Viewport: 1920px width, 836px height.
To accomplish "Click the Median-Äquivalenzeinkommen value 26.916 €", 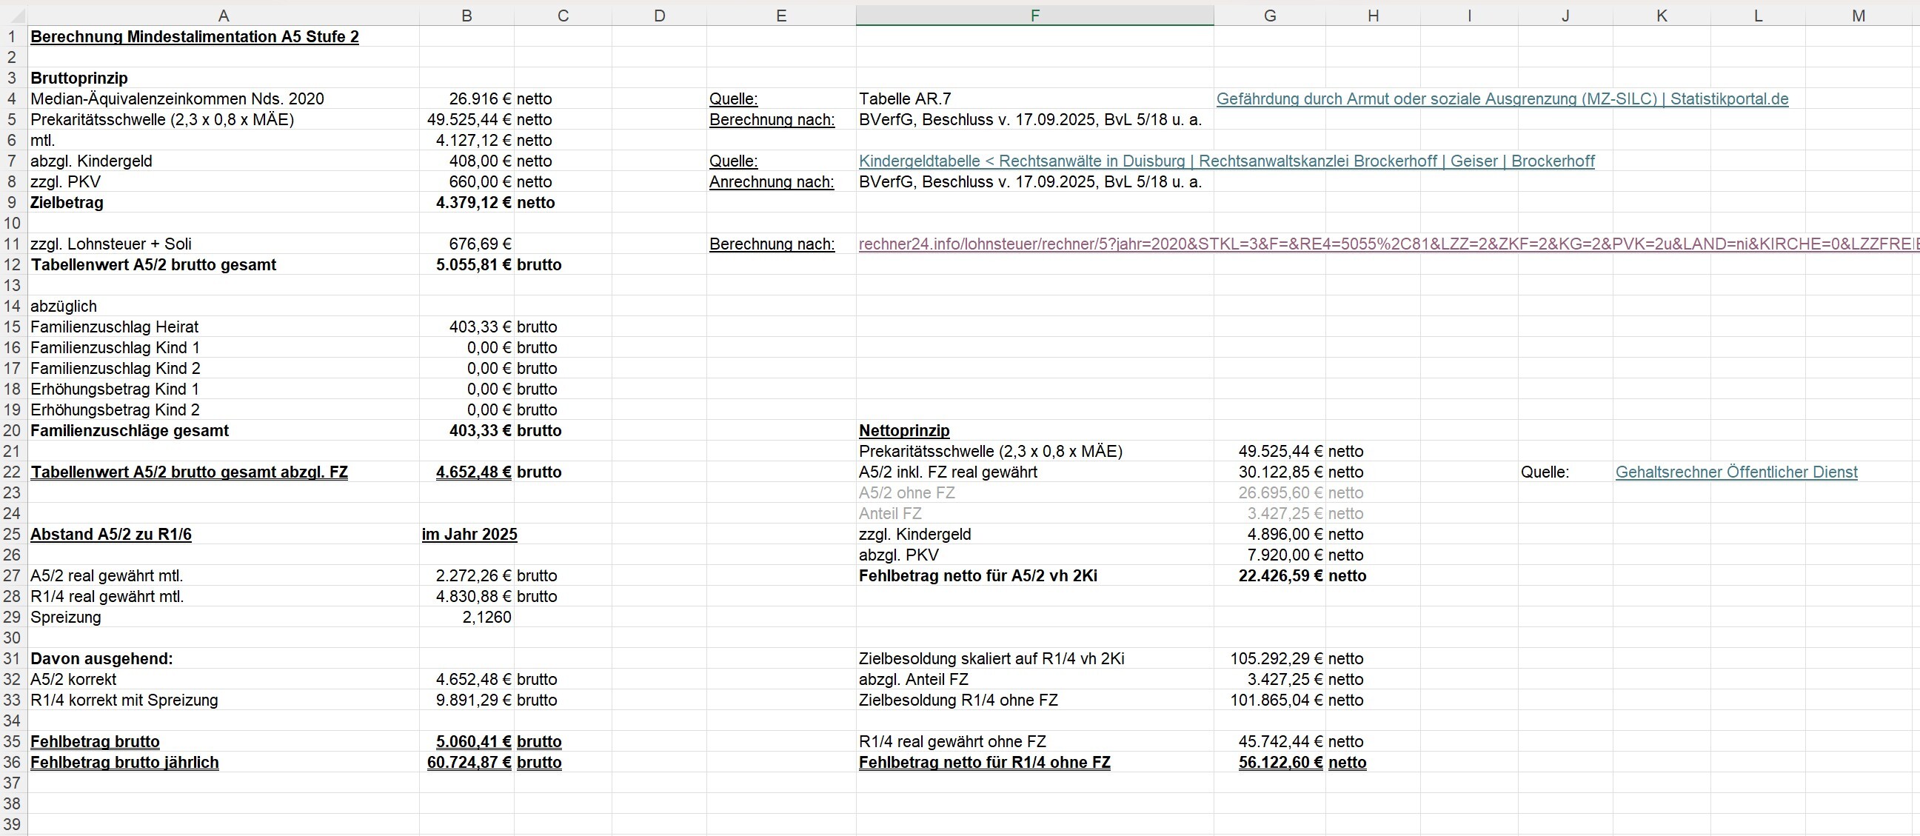I will pos(466,98).
